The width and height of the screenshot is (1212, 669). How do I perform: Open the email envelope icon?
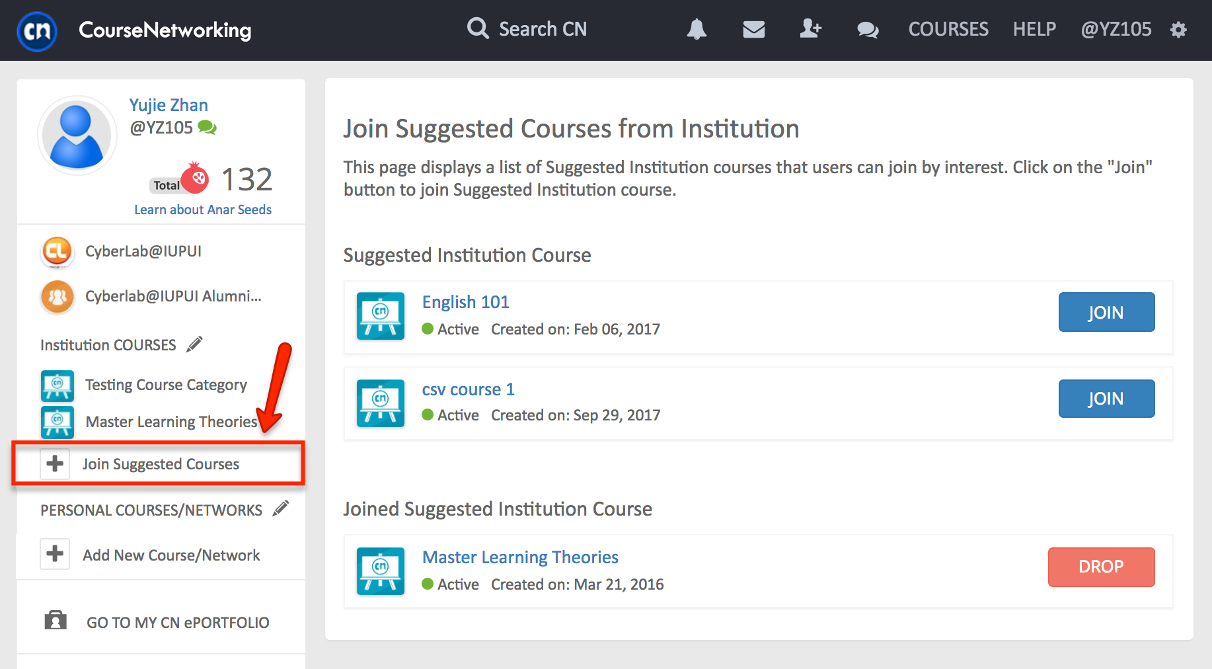753,29
